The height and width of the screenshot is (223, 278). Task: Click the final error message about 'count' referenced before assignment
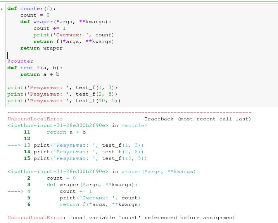pyautogui.click(x=121, y=218)
